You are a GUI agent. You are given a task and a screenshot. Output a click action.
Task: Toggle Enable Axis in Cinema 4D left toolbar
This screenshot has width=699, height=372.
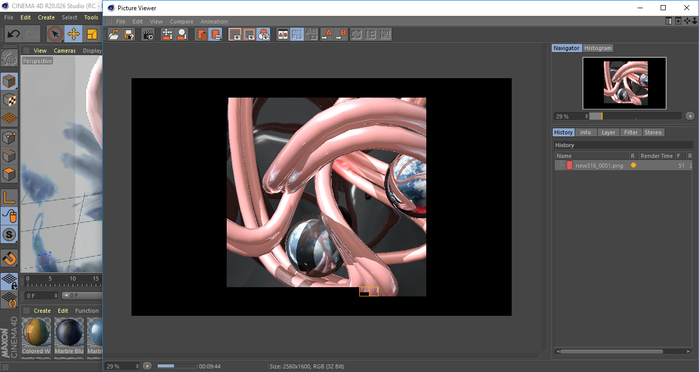pos(9,198)
